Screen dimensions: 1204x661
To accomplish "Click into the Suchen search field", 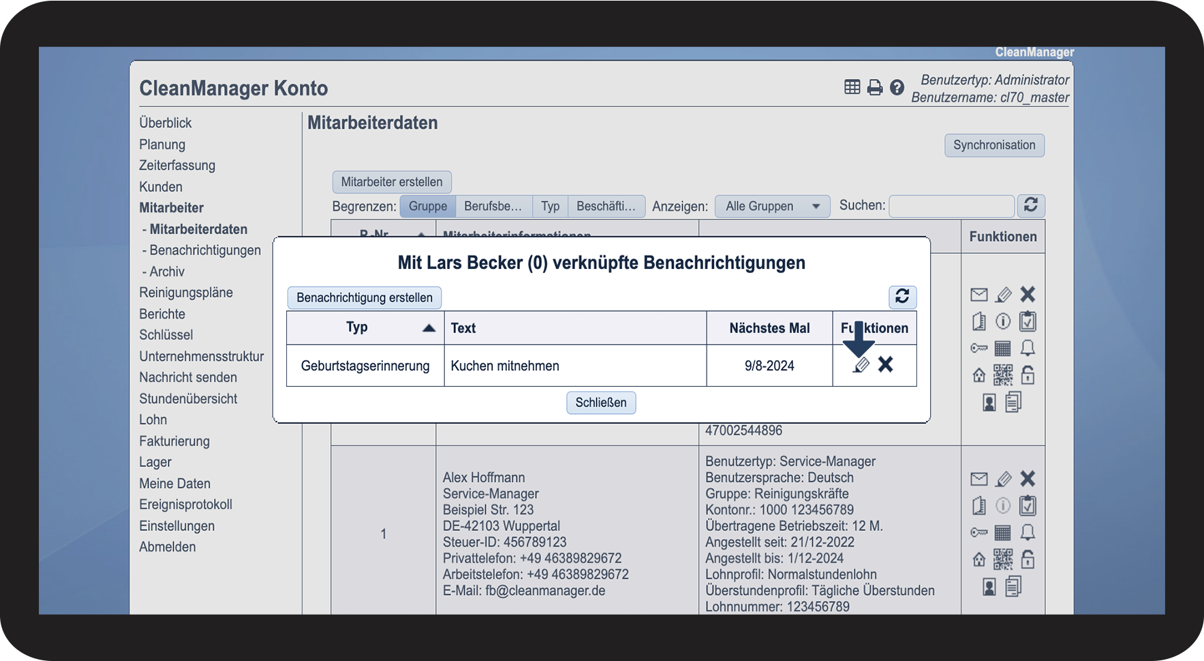I will (951, 206).
